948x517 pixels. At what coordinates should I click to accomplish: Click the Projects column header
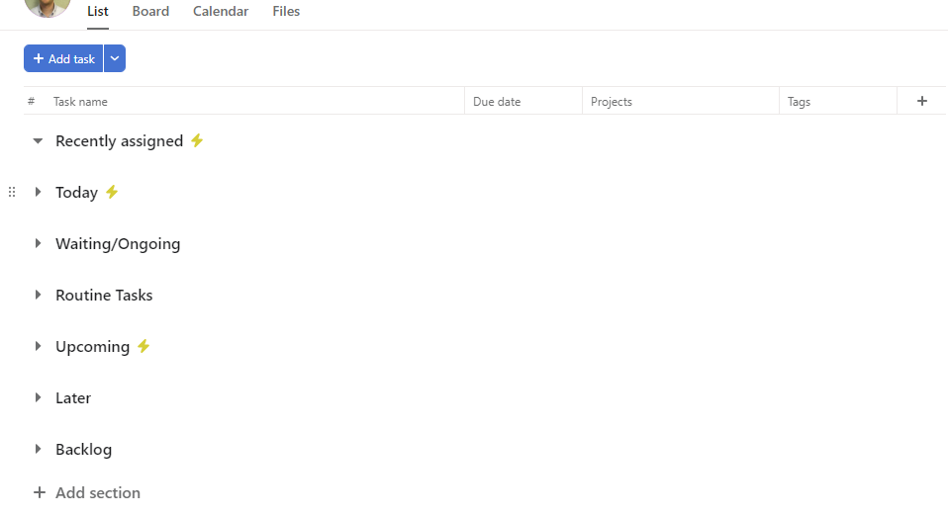612,102
